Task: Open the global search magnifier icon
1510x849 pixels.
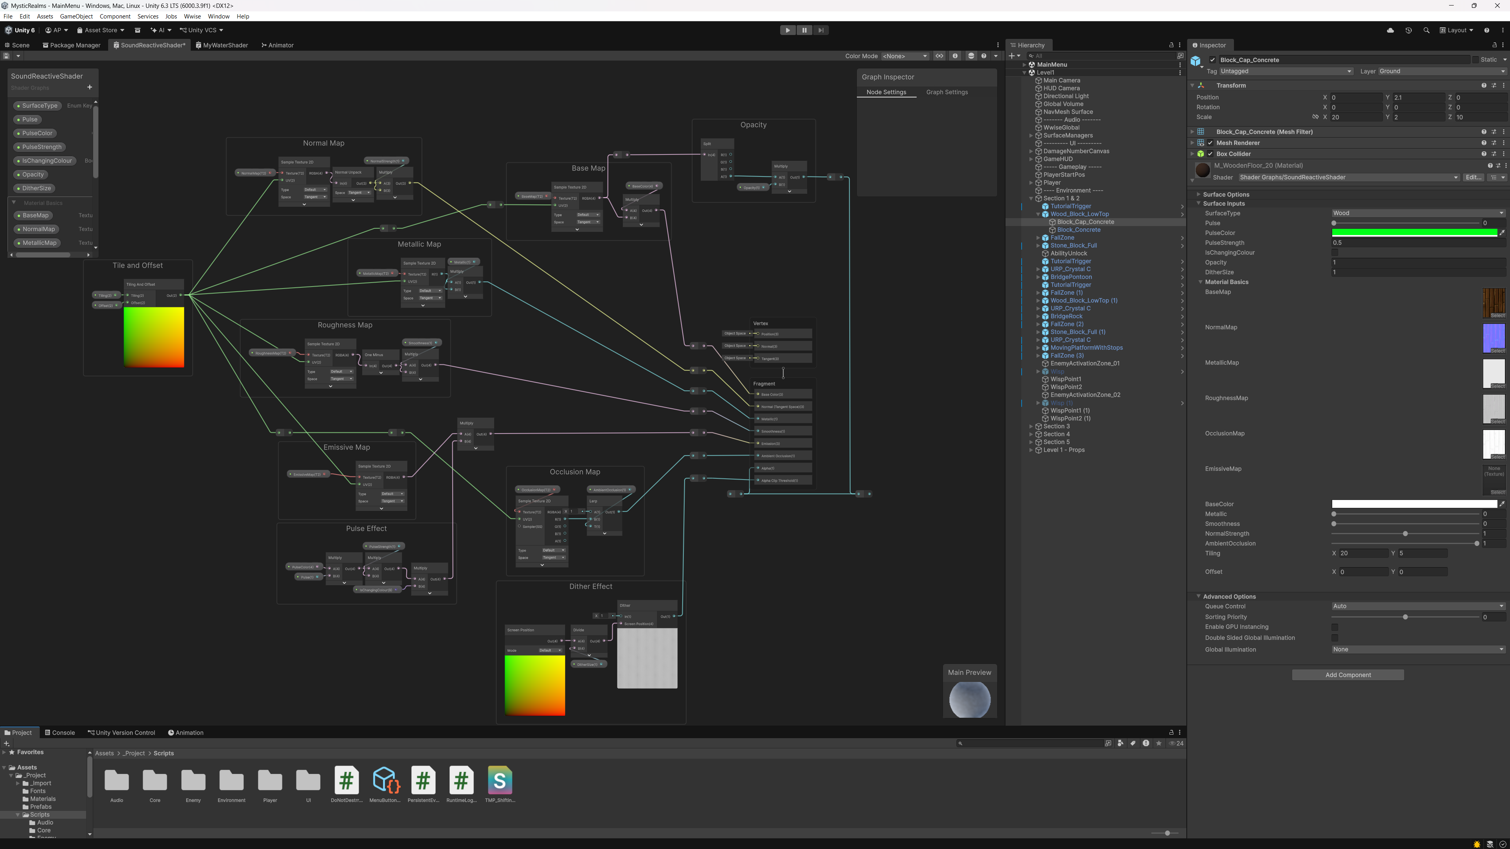Action: [1426, 31]
